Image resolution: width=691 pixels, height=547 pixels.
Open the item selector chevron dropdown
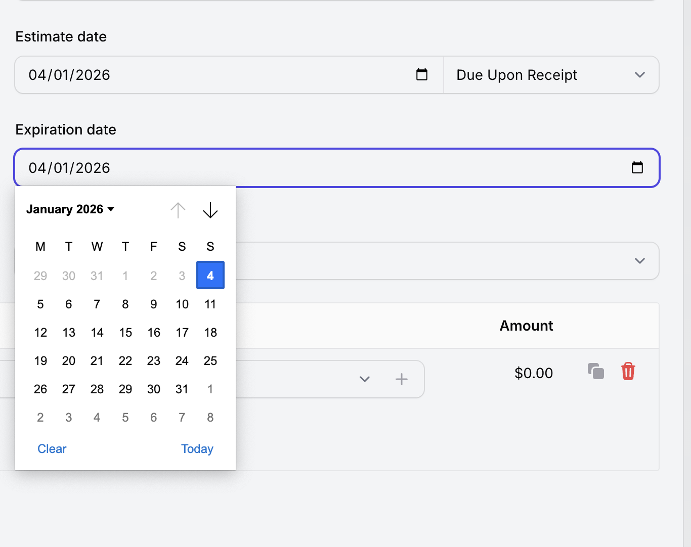pyautogui.click(x=365, y=379)
